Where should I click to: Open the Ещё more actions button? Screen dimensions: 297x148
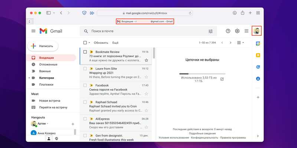(115, 43)
